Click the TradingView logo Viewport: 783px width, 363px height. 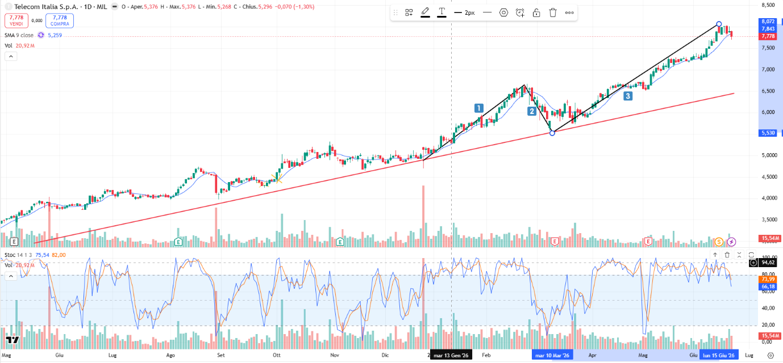[x=13, y=340]
